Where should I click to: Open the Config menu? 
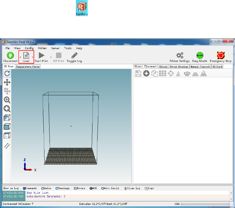[29, 48]
